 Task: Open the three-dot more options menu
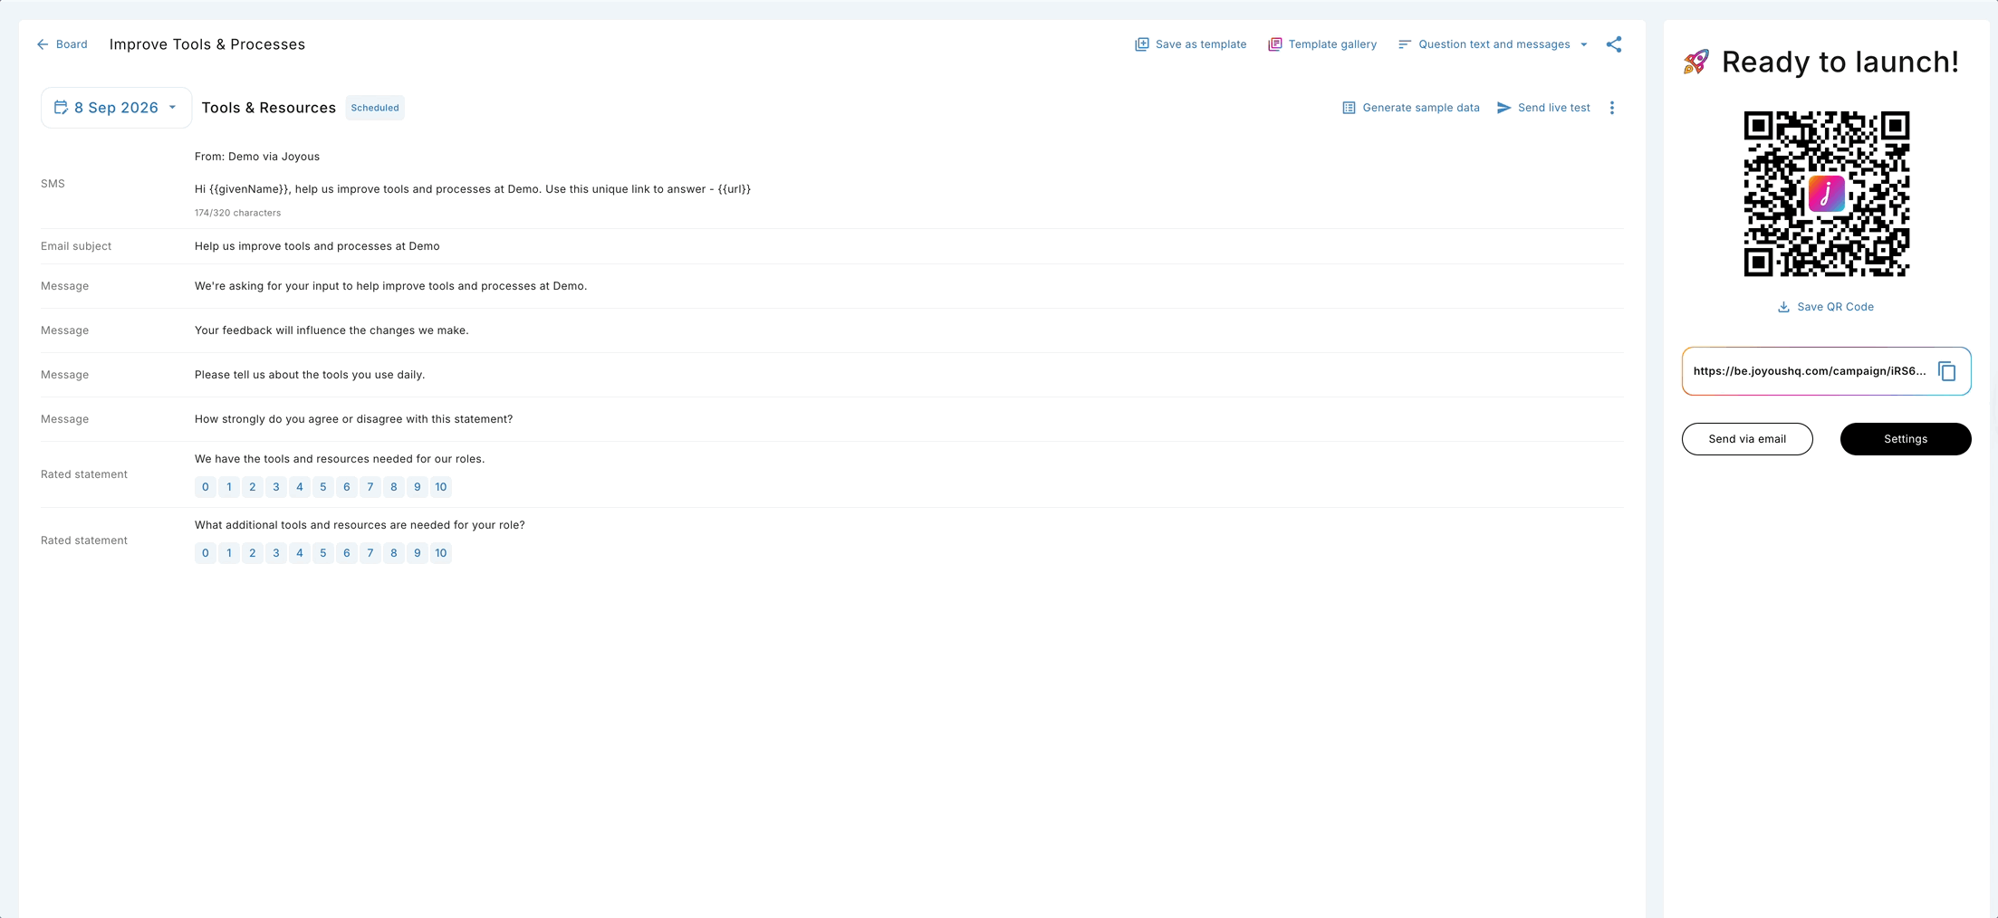click(1612, 108)
